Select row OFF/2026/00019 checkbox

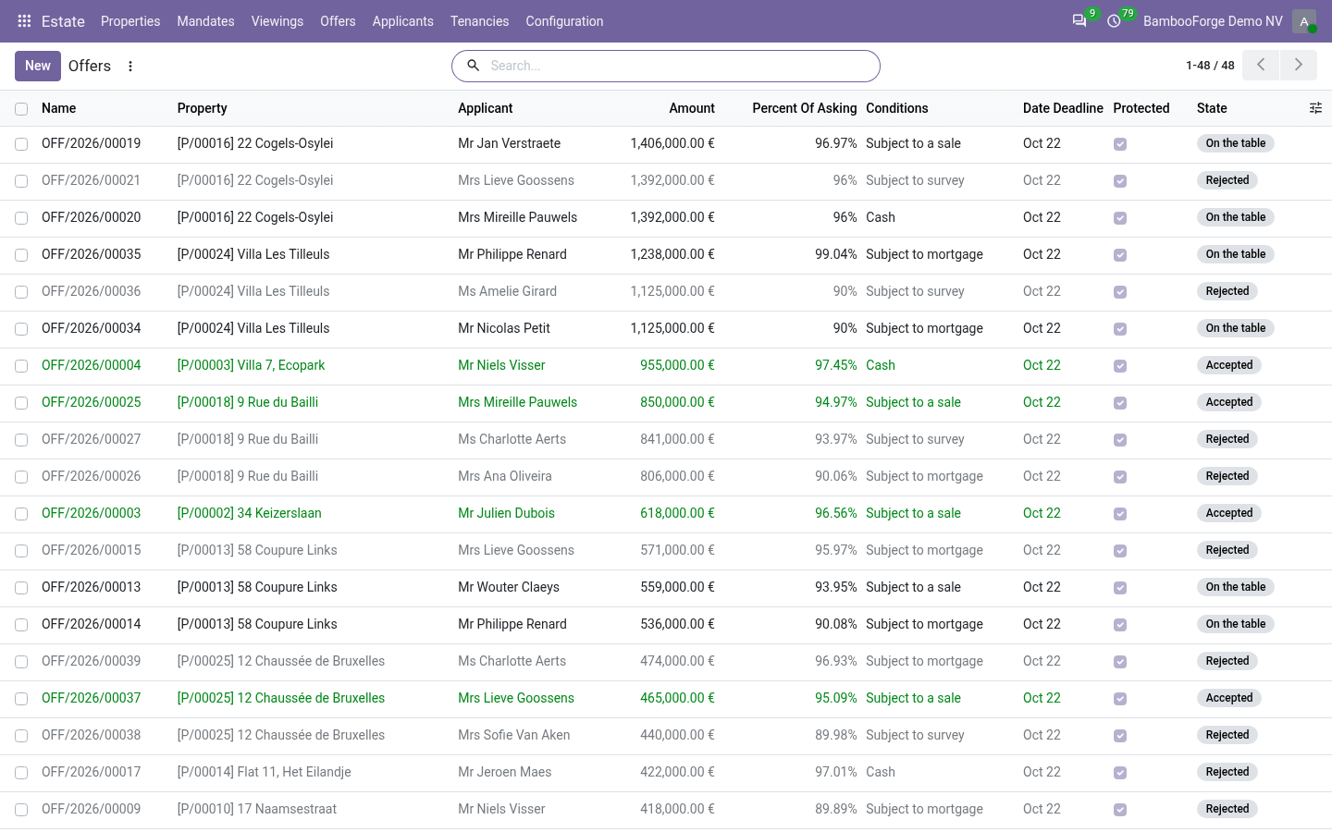pos(21,144)
